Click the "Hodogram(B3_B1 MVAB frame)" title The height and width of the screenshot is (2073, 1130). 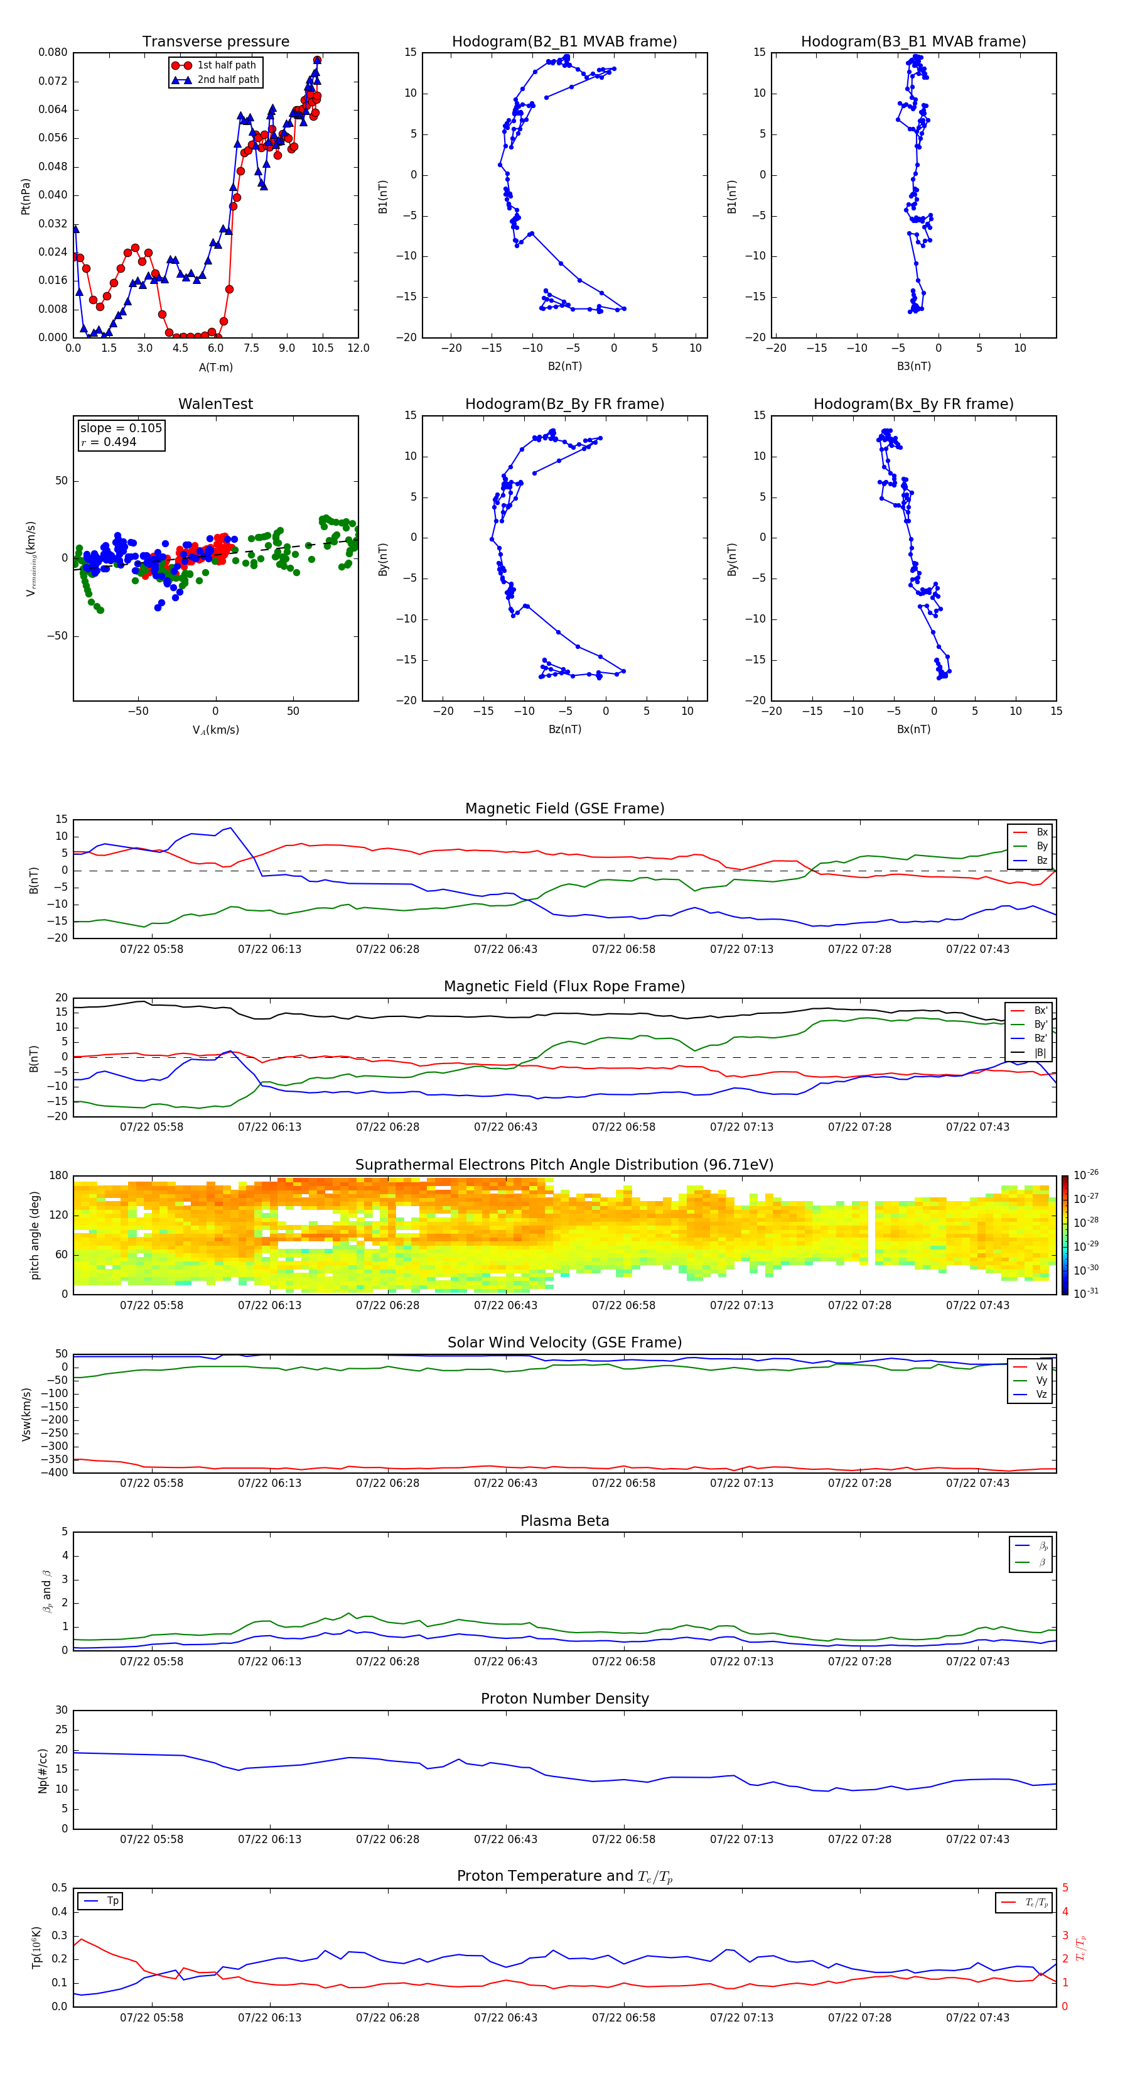pos(913,42)
